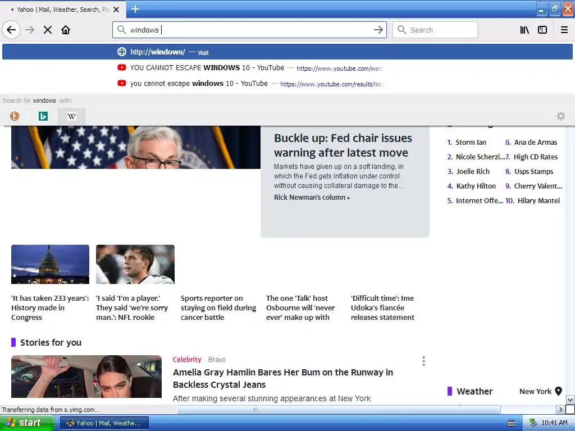Open trending topic Hilary Mantel
Image resolution: width=575 pixels, height=431 pixels.
(x=539, y=201)
